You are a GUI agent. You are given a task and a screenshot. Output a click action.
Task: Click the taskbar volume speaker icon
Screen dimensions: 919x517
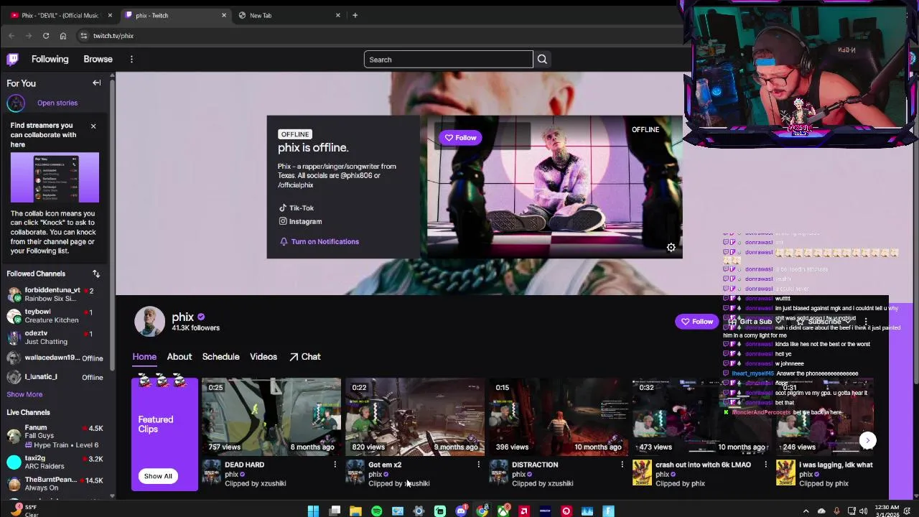click(864, 511)
